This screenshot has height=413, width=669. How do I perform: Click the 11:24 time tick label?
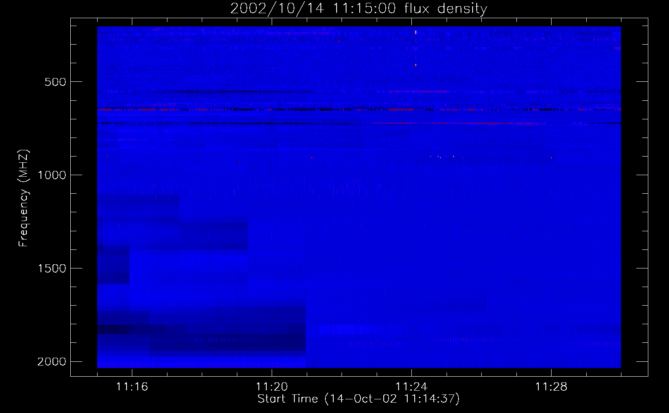point(411,387)
